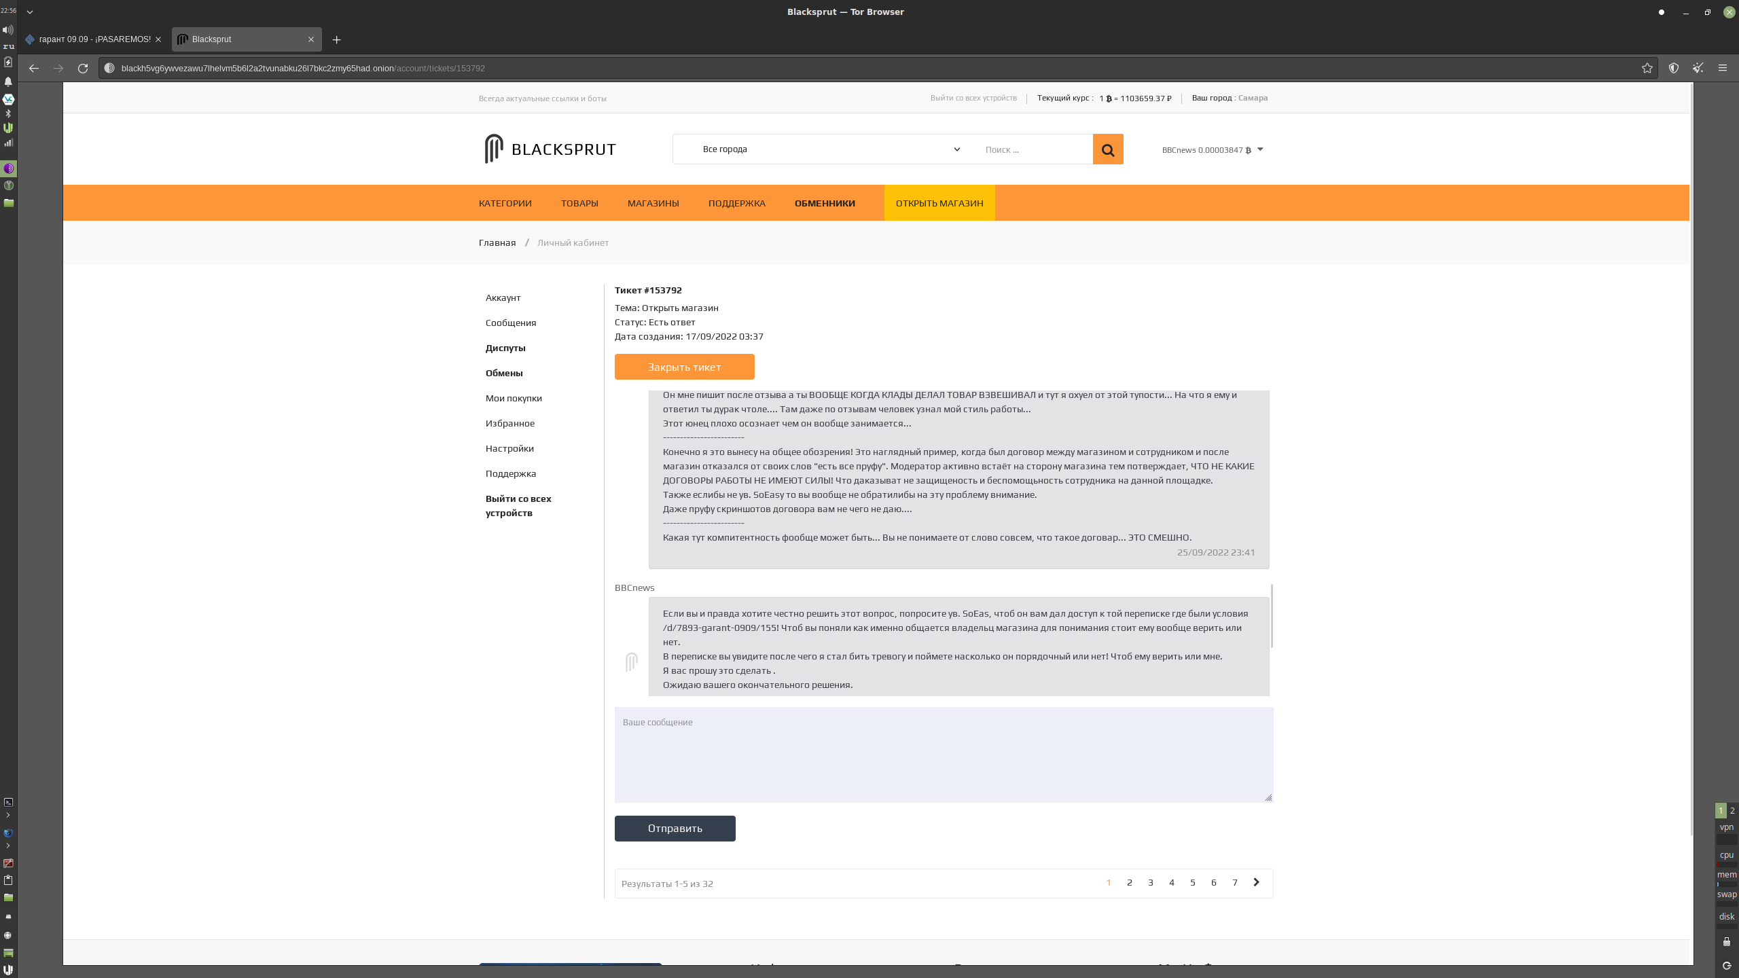Open 'Обмены' in the sidebar

pos(504,373)
